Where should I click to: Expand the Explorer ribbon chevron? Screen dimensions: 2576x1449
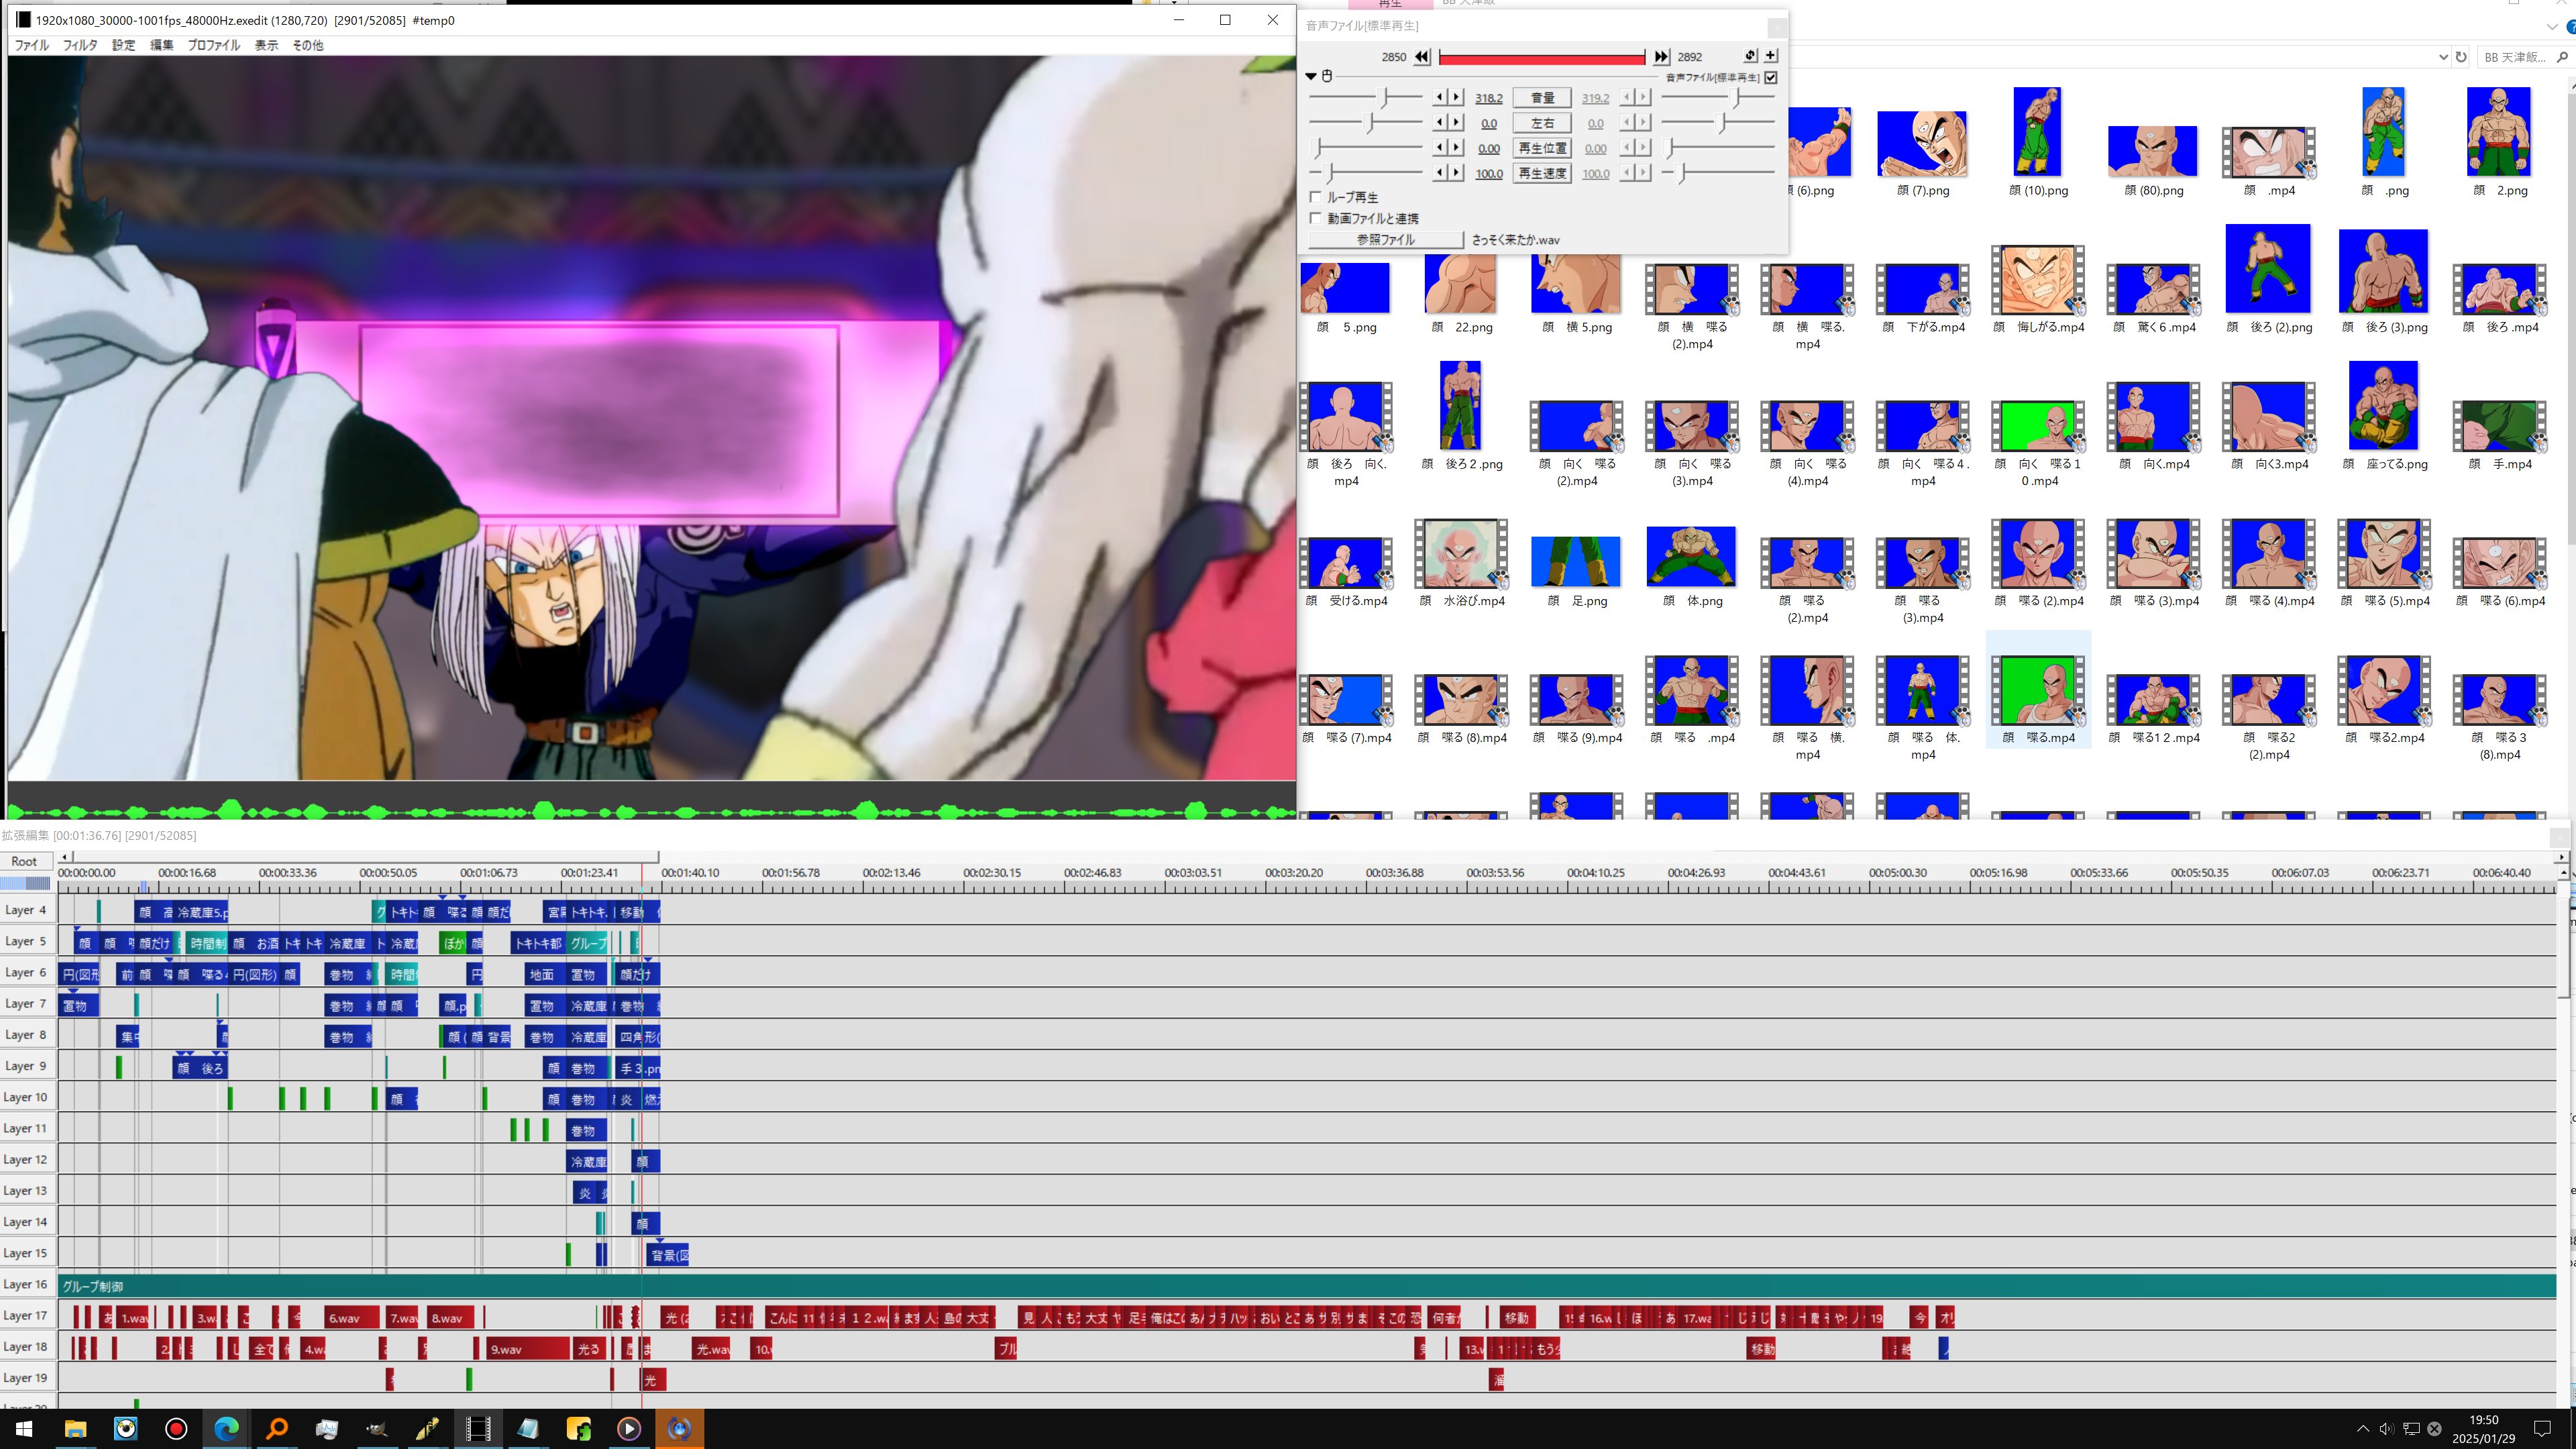2552,27
